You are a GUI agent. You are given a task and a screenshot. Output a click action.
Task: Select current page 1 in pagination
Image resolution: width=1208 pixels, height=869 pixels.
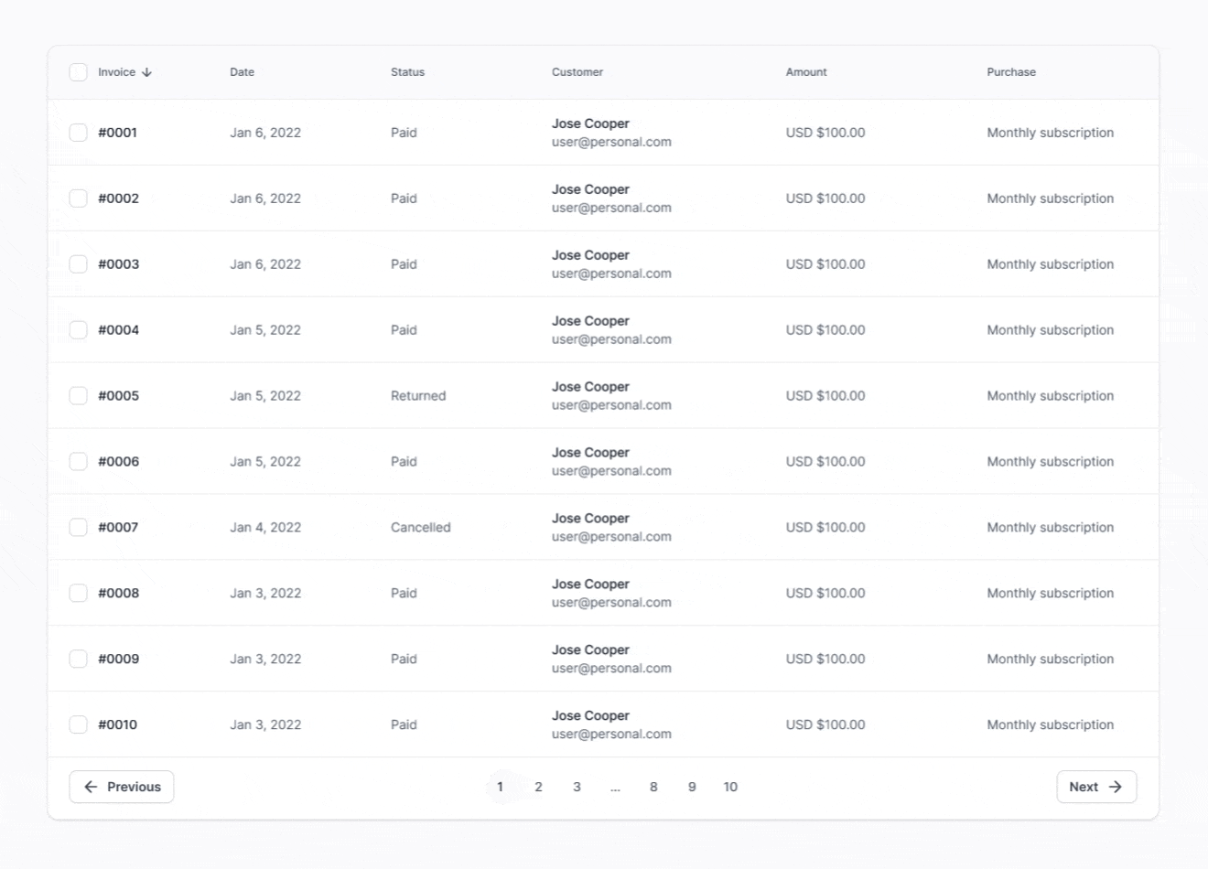[500, 787]
